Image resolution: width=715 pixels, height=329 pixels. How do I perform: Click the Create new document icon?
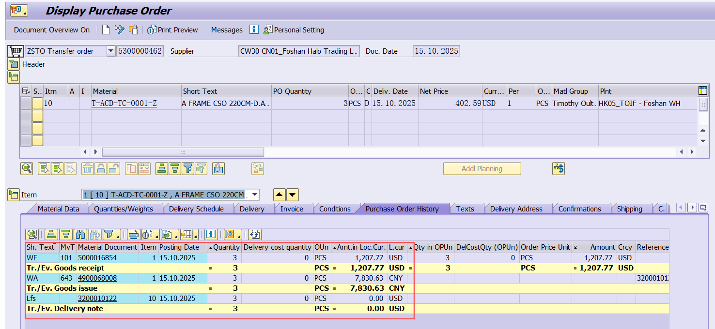tap(106, 30)
